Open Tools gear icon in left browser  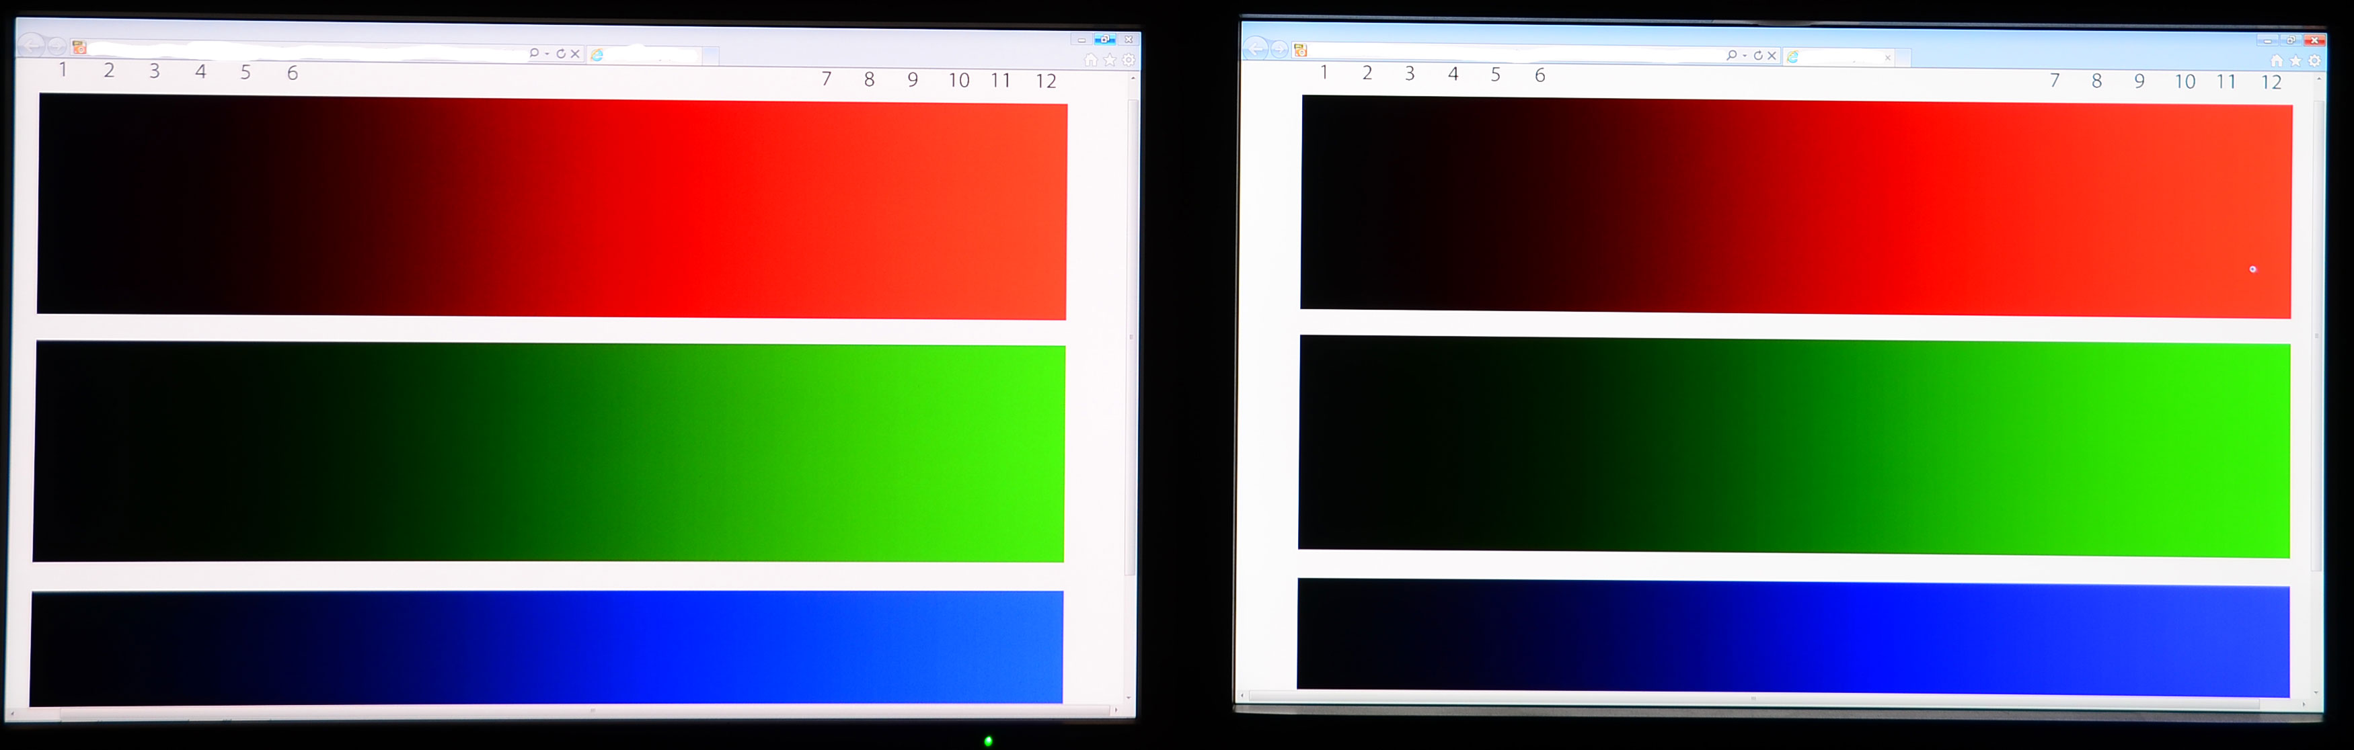click(x=1129, y=59)
